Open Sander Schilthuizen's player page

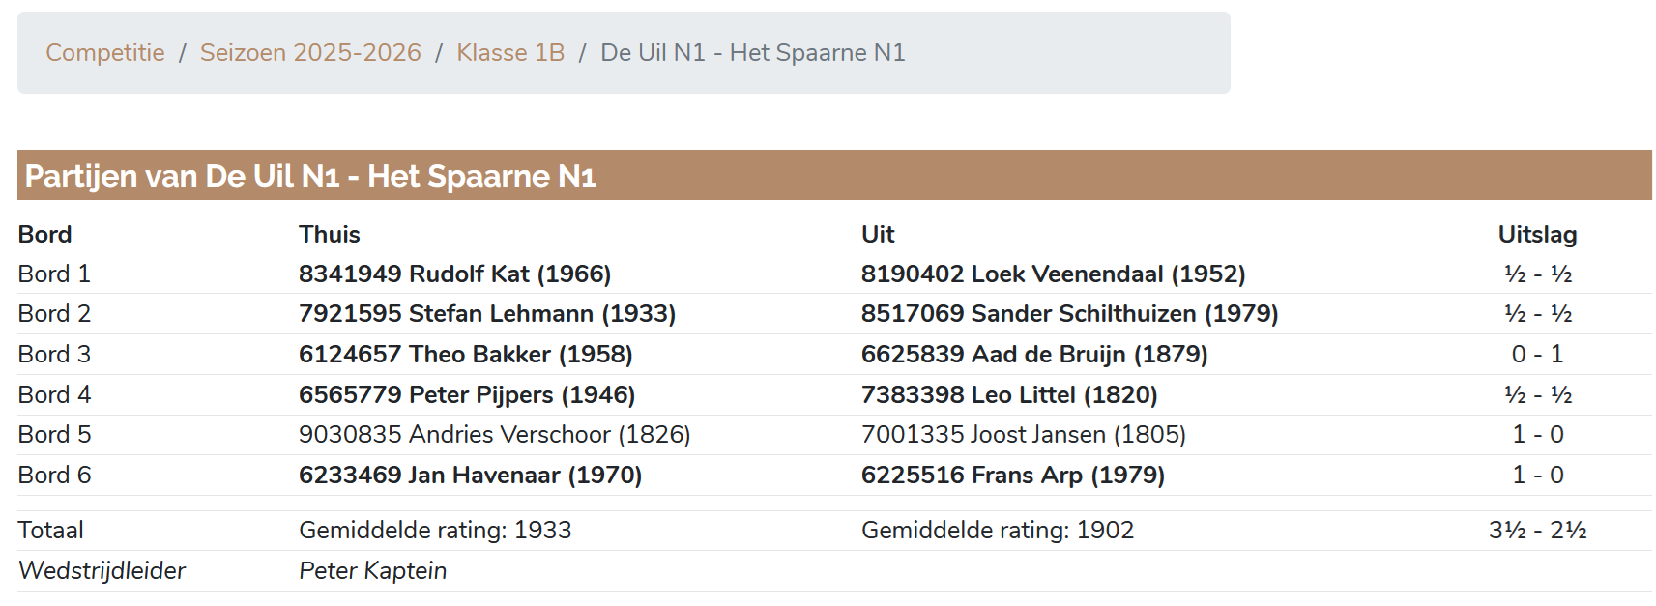1069,313
